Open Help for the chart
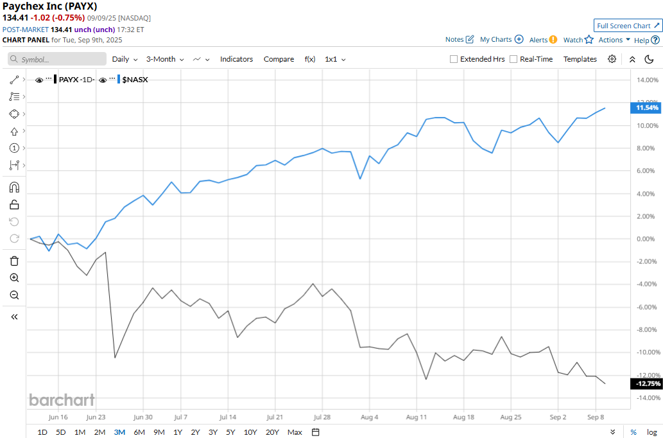 coord(646,40)
